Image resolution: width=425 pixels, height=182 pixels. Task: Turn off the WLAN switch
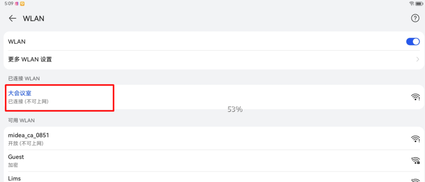(x=413, y=41)
